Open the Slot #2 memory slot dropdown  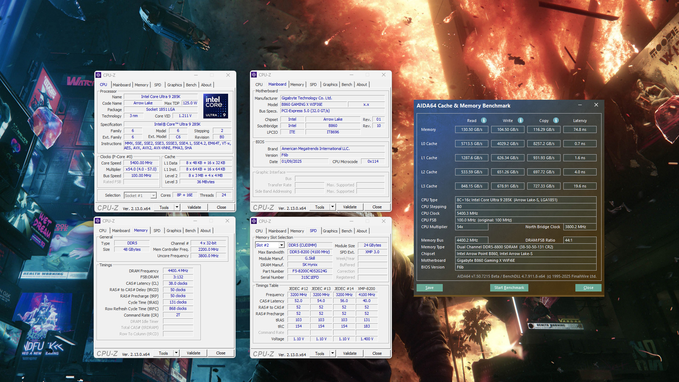tap(282, 245)
